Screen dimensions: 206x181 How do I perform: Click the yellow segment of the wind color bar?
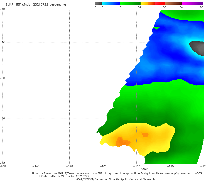tap(144, 3)
